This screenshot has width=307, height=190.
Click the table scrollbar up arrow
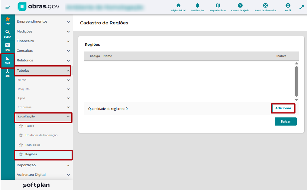[296, 64]
